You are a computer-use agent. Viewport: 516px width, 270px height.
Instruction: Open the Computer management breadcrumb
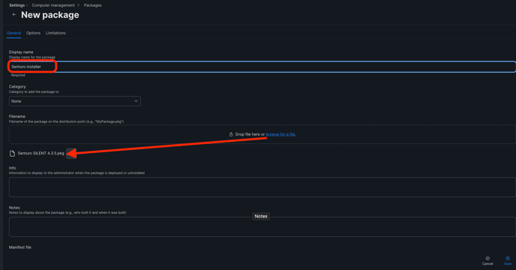pos(53,5)
